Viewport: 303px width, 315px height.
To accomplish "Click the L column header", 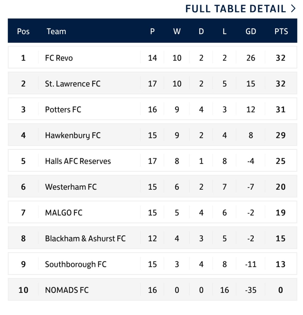I will [224, 31].
